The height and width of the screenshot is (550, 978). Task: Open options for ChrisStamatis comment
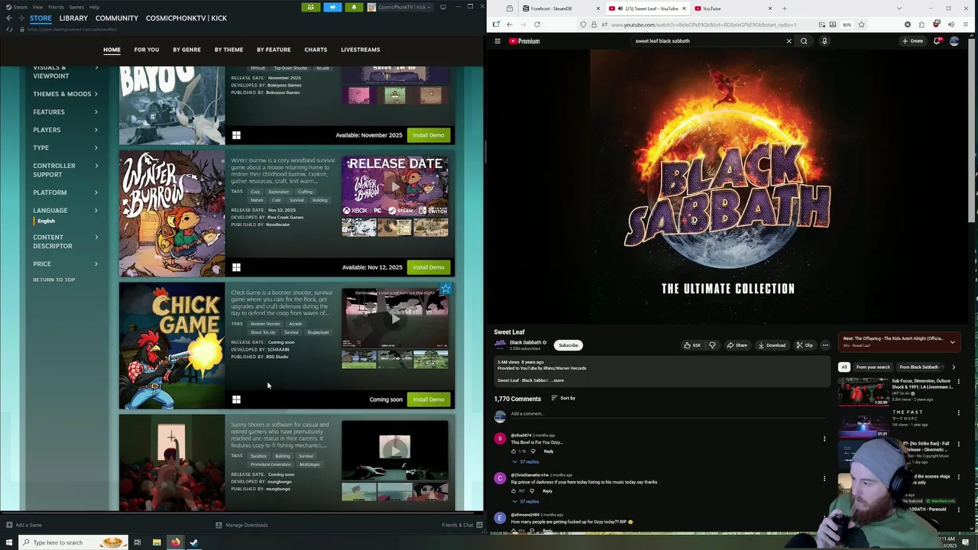pos(824,478)
